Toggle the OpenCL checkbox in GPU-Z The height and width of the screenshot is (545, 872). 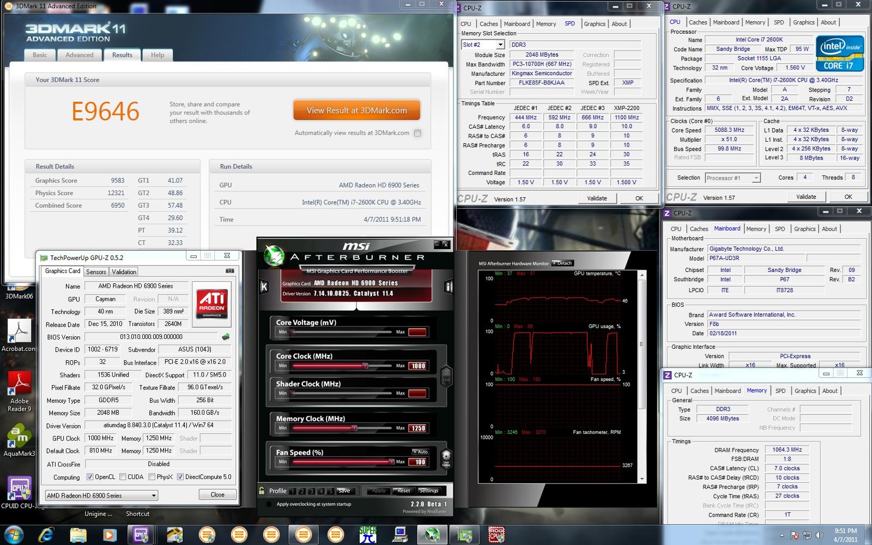tap(90, 477)
